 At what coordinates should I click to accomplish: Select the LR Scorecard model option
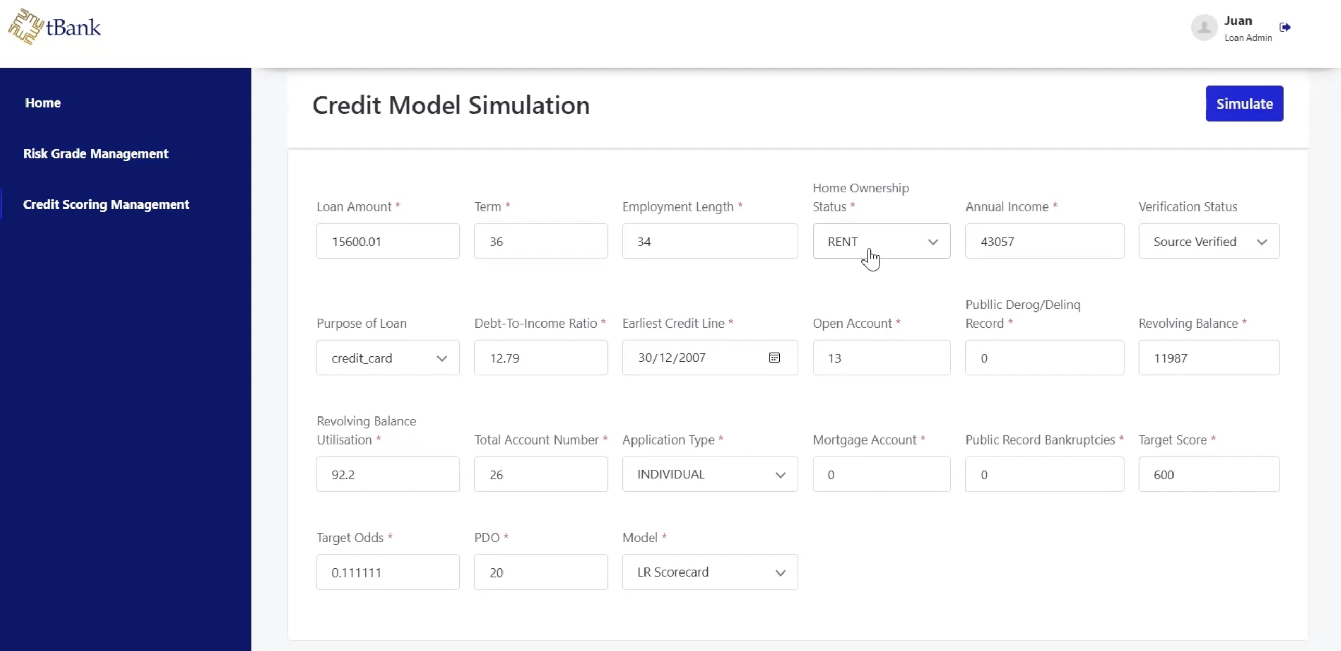click(709, 571)
